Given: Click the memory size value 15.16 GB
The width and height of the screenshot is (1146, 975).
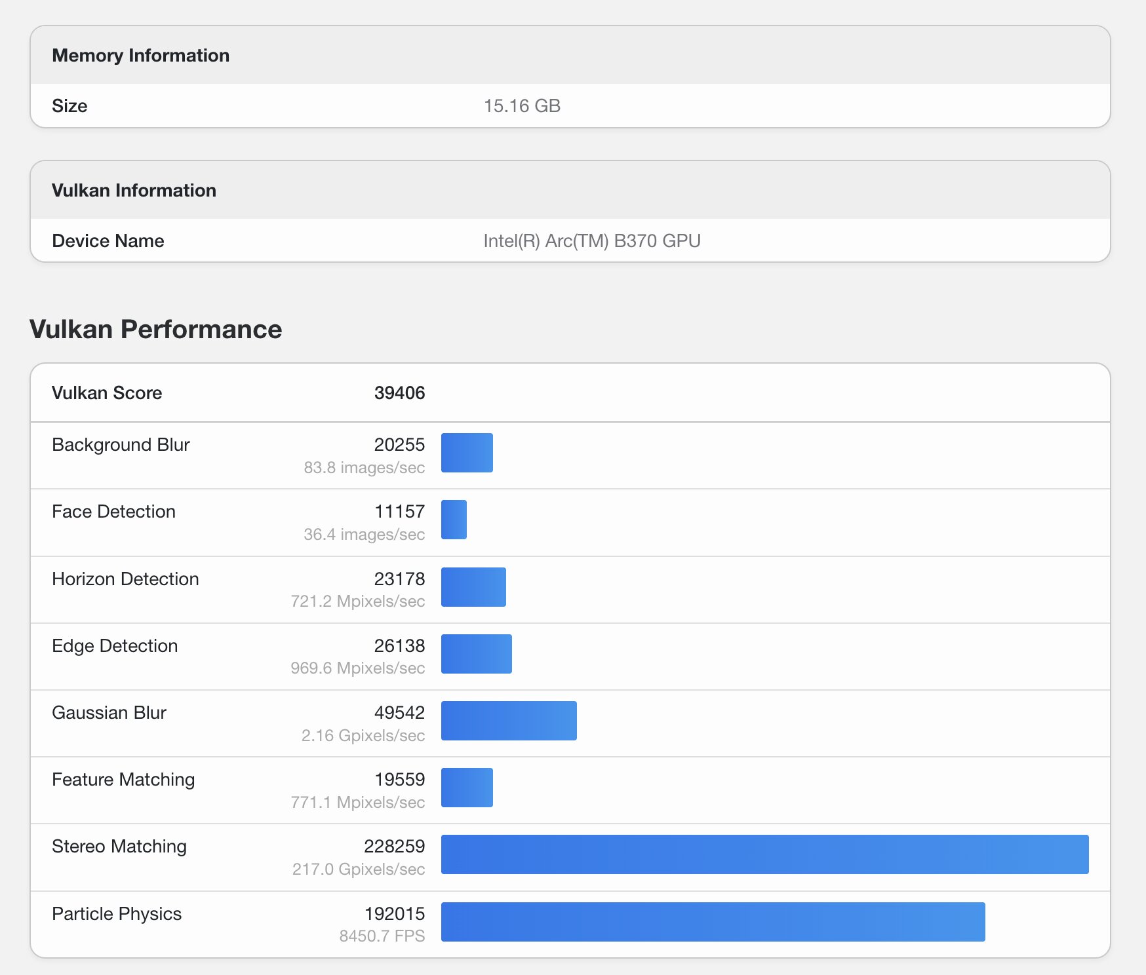Looking at the screenshot, I should coord(522,106).
